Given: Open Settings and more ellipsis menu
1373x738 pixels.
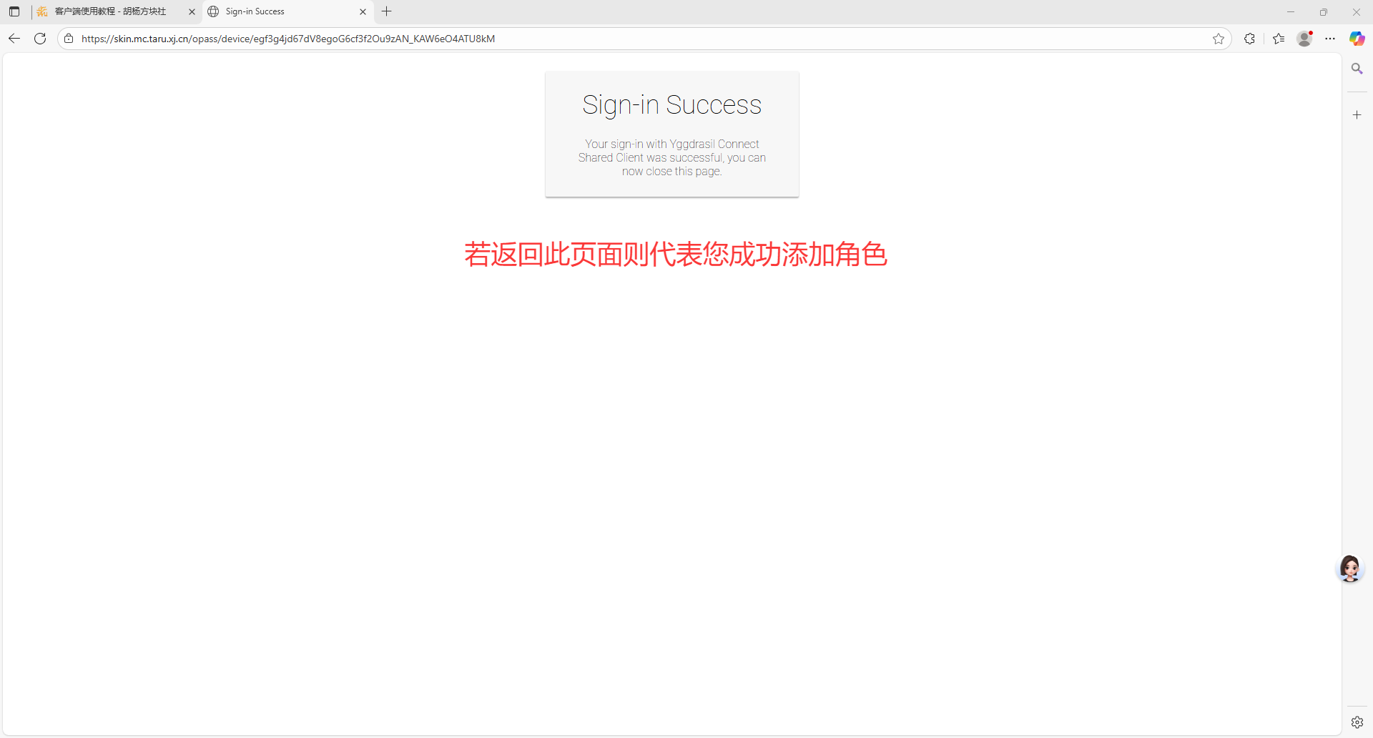Looking at the screenshot, I should tap(1330, 39).
